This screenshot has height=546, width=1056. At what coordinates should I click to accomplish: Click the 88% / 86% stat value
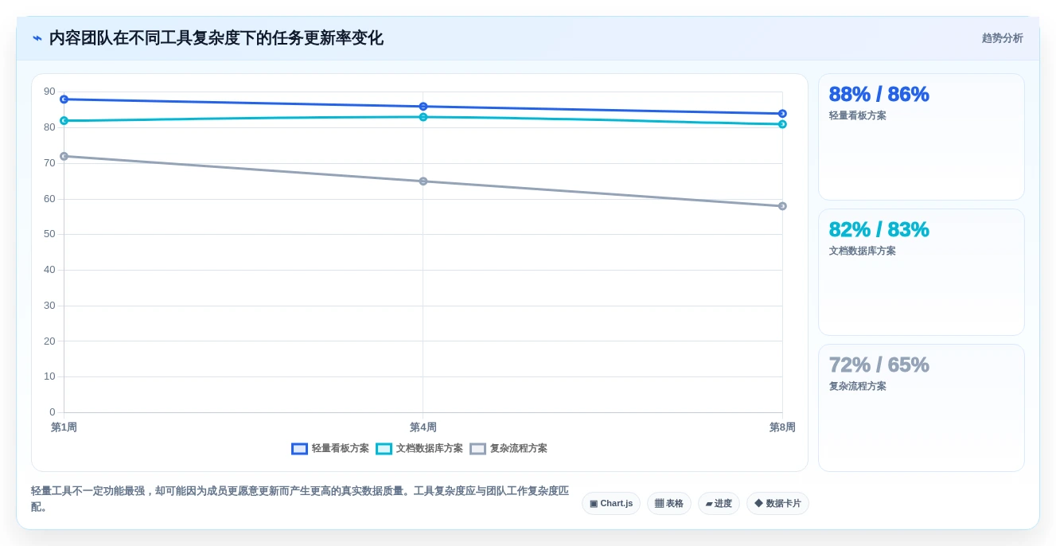(x=879, y=94)
